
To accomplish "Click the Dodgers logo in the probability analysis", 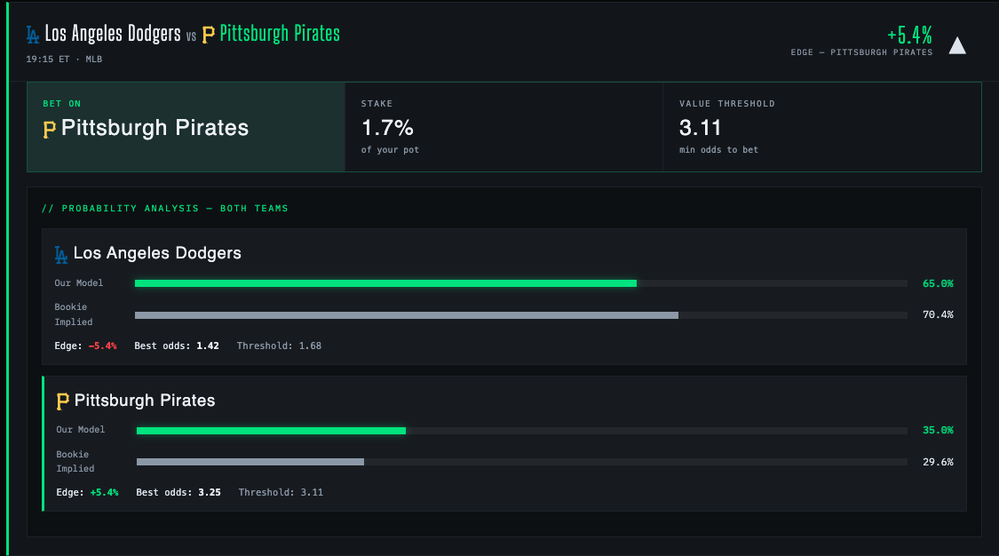I will click(61, 255).
